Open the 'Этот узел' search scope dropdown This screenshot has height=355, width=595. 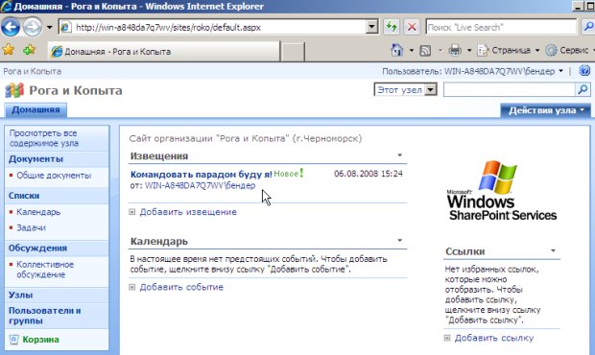coord(405,90)
